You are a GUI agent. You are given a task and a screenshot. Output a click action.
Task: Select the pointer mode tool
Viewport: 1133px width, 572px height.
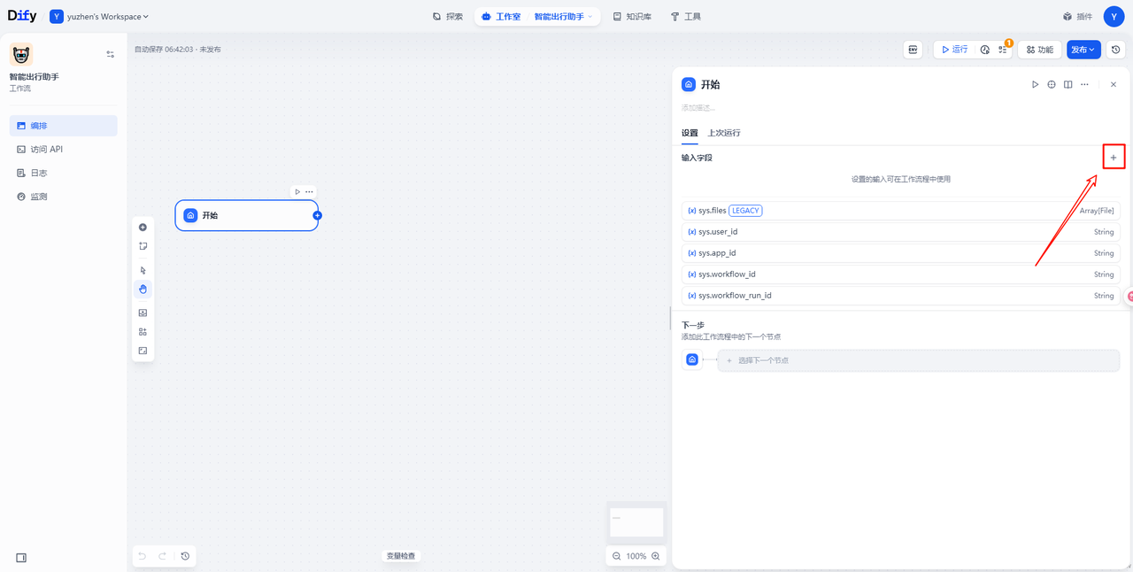point(143,270)
